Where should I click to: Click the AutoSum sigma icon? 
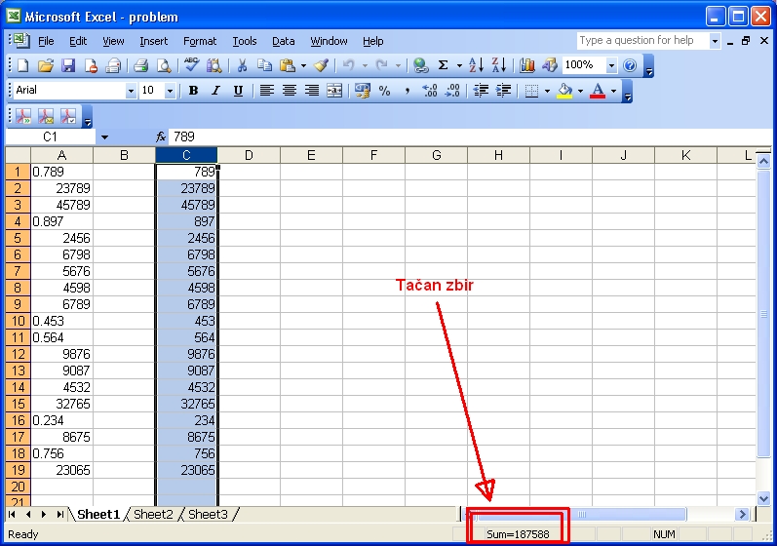443,65
